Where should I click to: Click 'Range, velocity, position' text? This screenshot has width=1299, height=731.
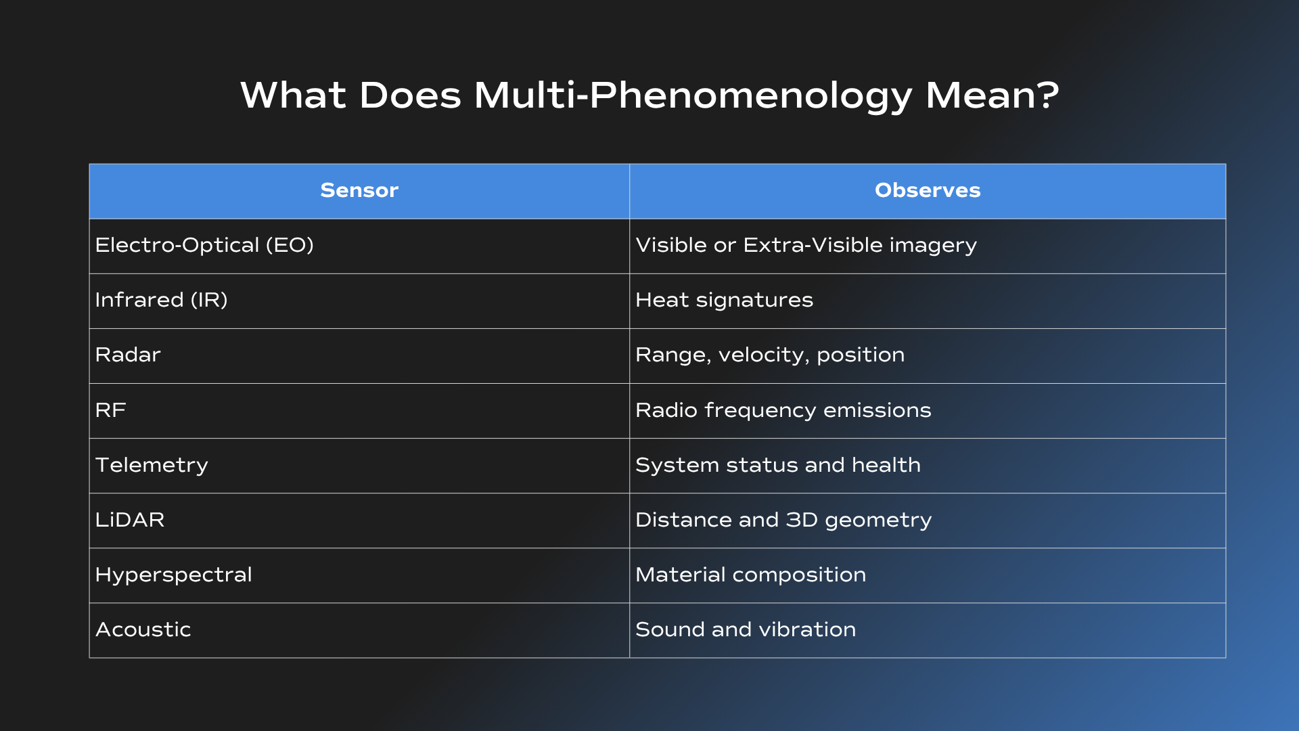point(770,355)
